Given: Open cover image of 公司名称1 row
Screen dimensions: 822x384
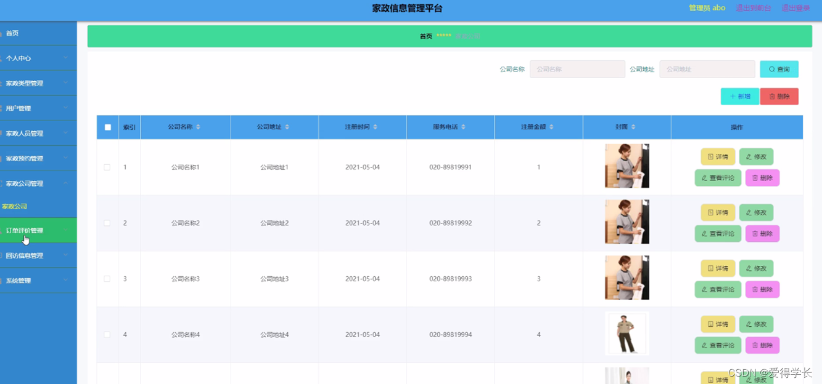Looking at the screenshot, I should pyautogui.click(x=627, y=166).
